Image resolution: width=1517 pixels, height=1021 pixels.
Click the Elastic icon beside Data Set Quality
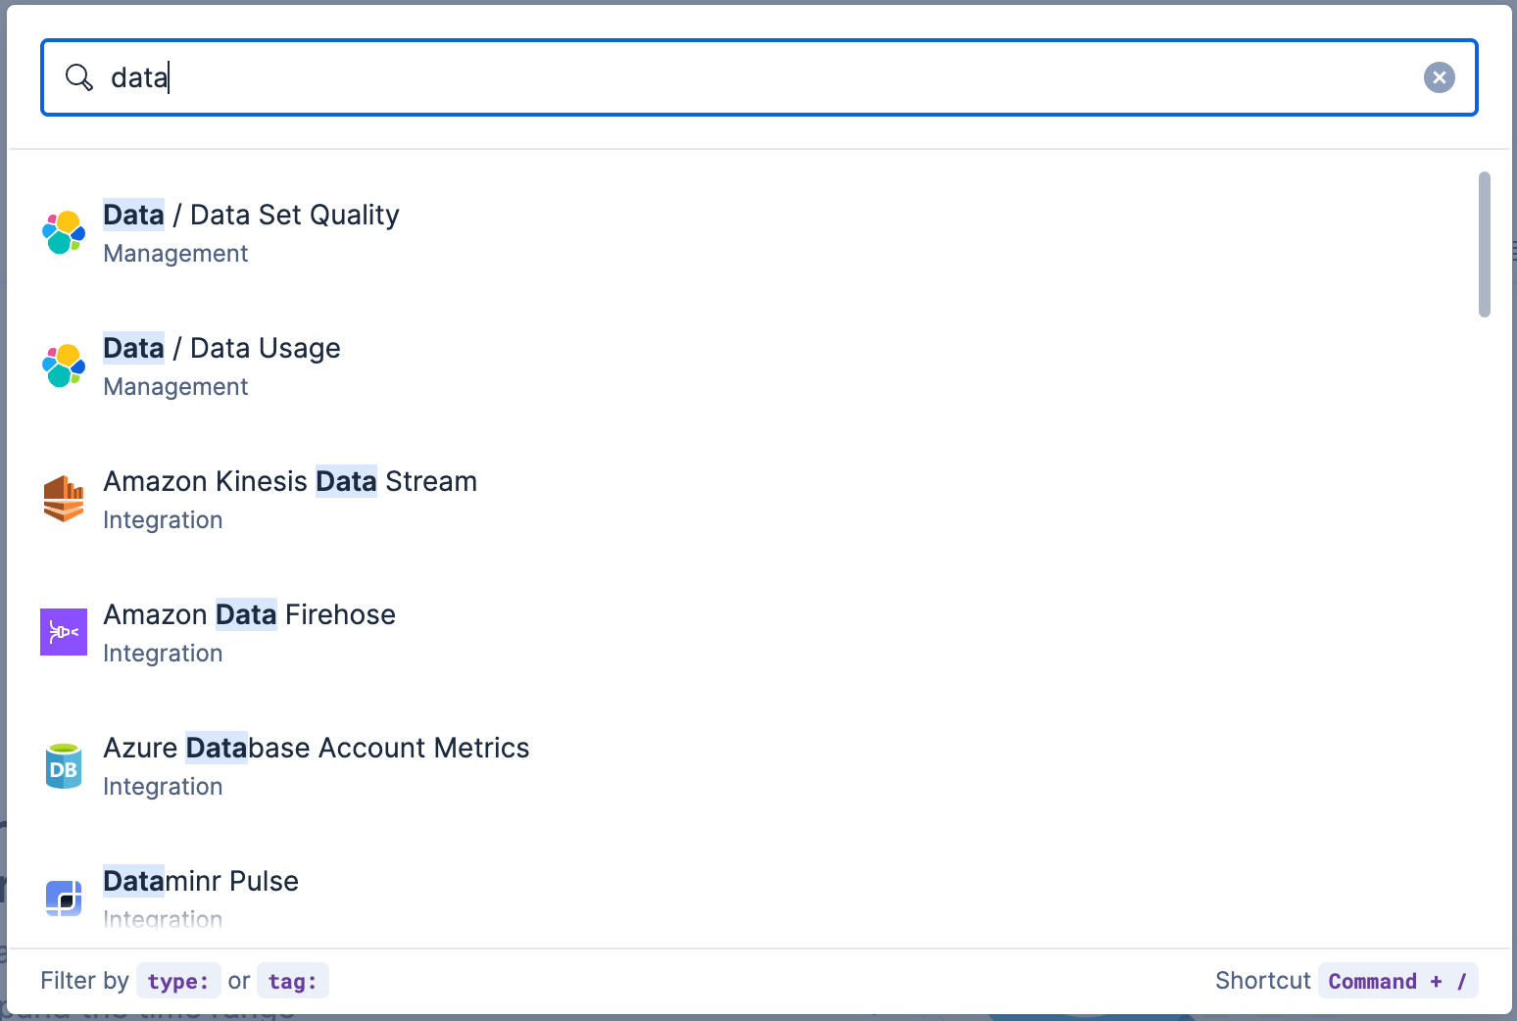point(64,232)
